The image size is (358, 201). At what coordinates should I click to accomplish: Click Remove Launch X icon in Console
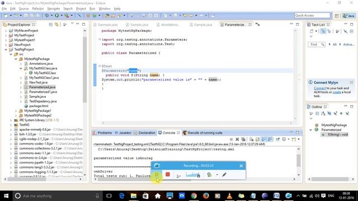click(237, 139)
